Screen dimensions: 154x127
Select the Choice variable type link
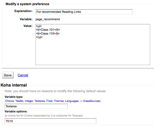coord(10,101)
